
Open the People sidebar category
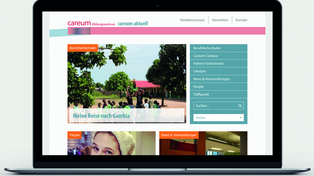tap(218, 87)
